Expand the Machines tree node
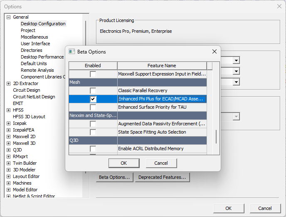The width and height of the screenshot is (286, 217). tap(8, 183)
